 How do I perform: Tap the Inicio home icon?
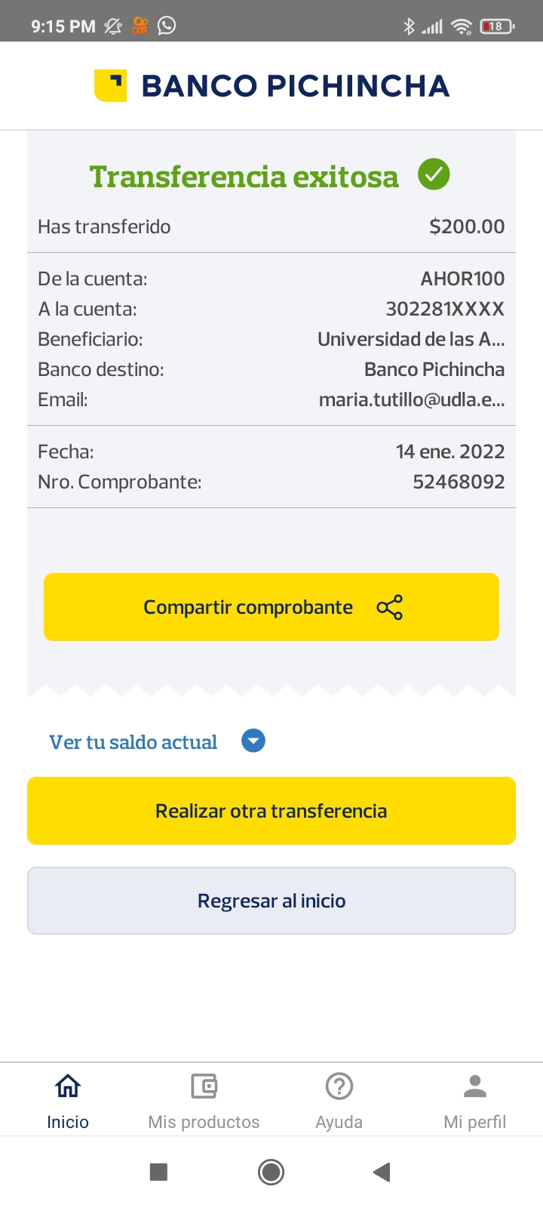point(68,1086)
